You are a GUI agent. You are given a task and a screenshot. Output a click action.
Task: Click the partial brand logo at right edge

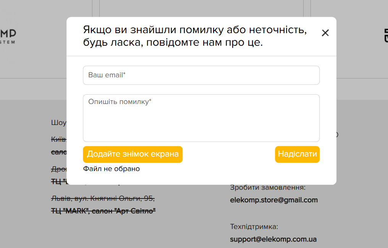[x=386, y=35]
